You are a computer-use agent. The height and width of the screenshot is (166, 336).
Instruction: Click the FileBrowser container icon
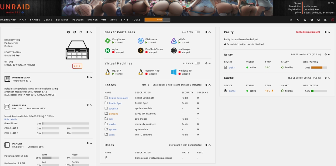(x=141, y=41)
